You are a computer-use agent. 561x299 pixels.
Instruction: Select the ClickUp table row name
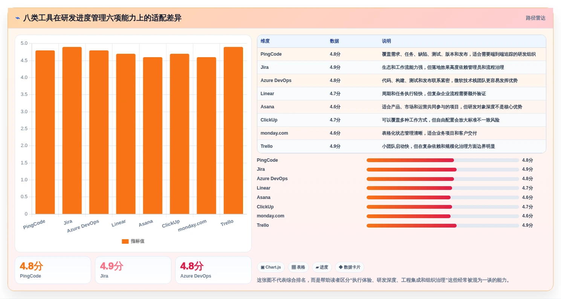coord(269,120)
